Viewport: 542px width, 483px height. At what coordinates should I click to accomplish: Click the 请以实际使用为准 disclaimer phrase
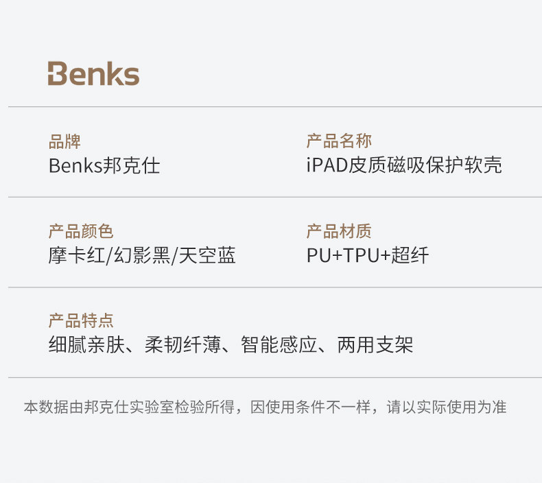(x=447, y=407)
